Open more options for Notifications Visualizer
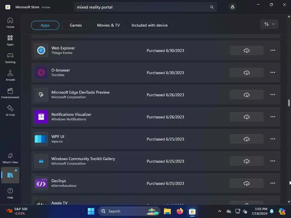Image resolution: width=291 pixels, height=218 pixels. tap(273, 117)
